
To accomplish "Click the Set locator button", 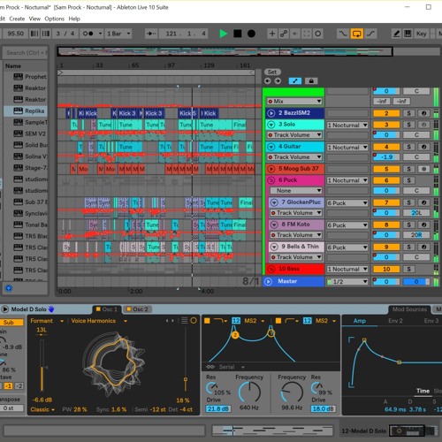I will point(272,72).
